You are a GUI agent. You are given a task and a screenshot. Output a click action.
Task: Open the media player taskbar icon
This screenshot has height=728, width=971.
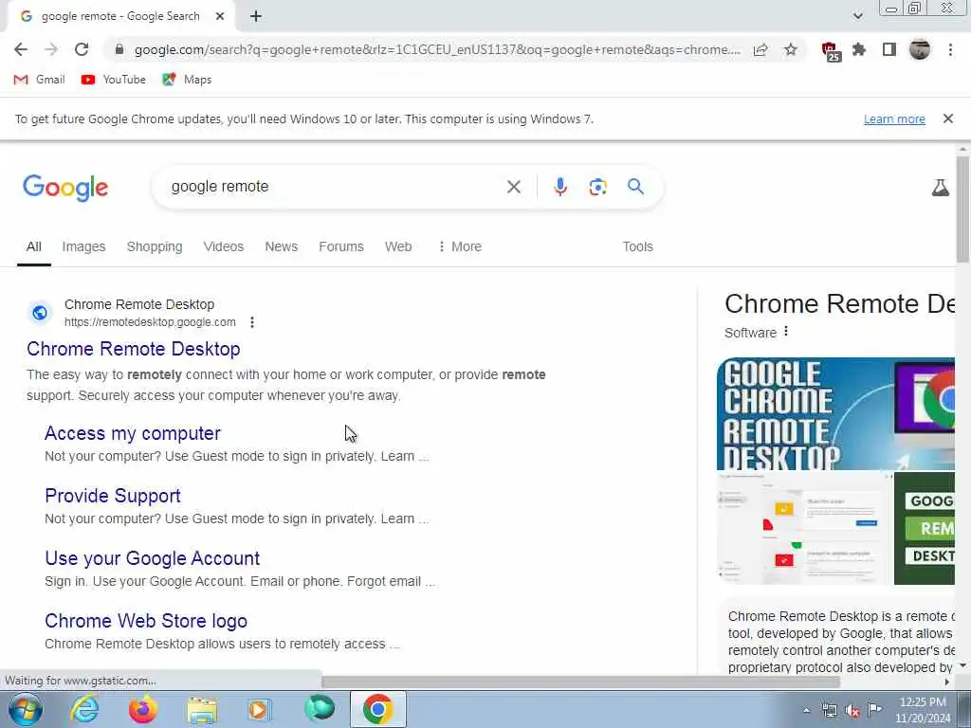coord(260,709)
